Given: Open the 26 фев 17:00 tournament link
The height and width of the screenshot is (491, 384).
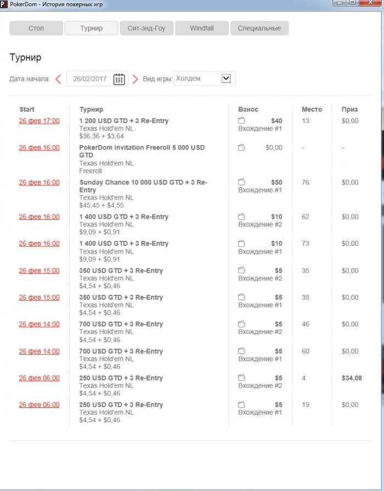Looking at the screenshot, I should click(x=39, y=121).
